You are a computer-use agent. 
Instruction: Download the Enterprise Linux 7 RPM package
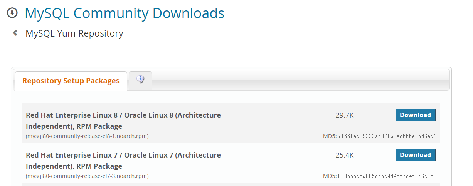point(416,155)
